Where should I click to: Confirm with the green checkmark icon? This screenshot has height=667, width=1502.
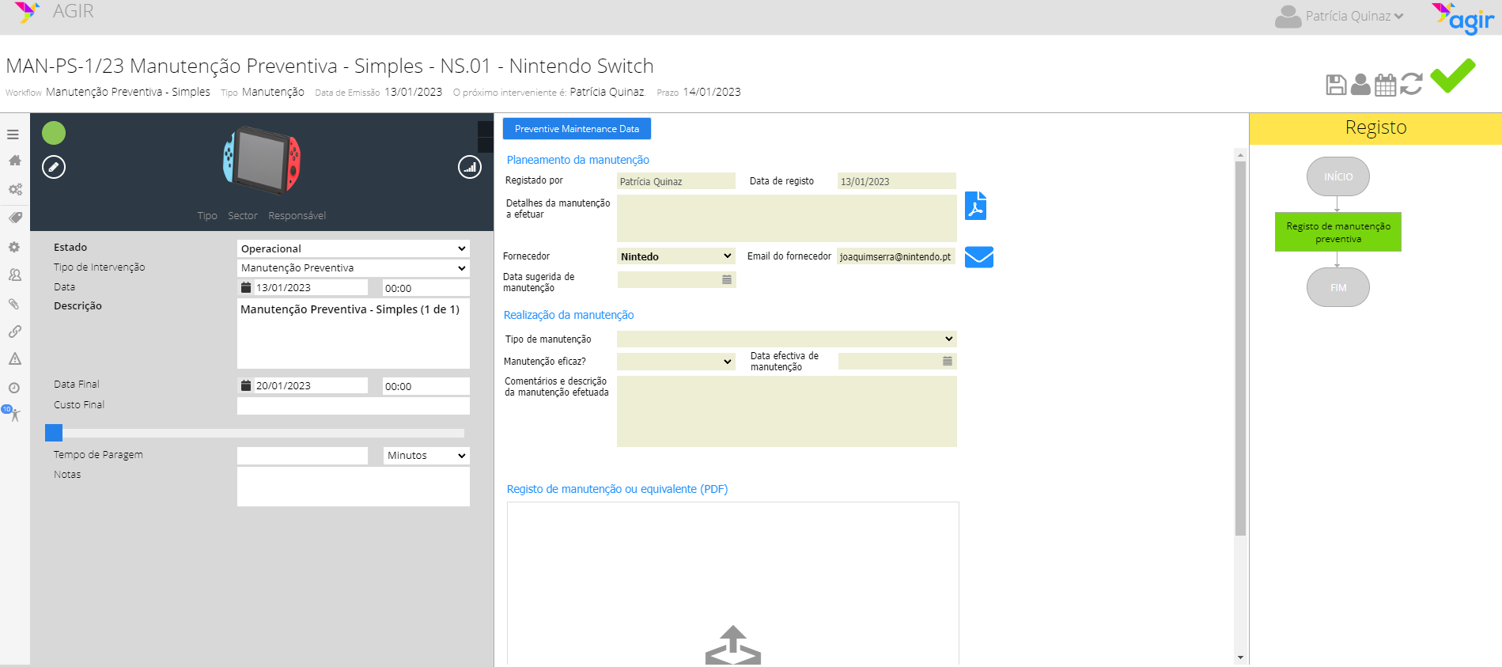click(x=1453, y=76)
